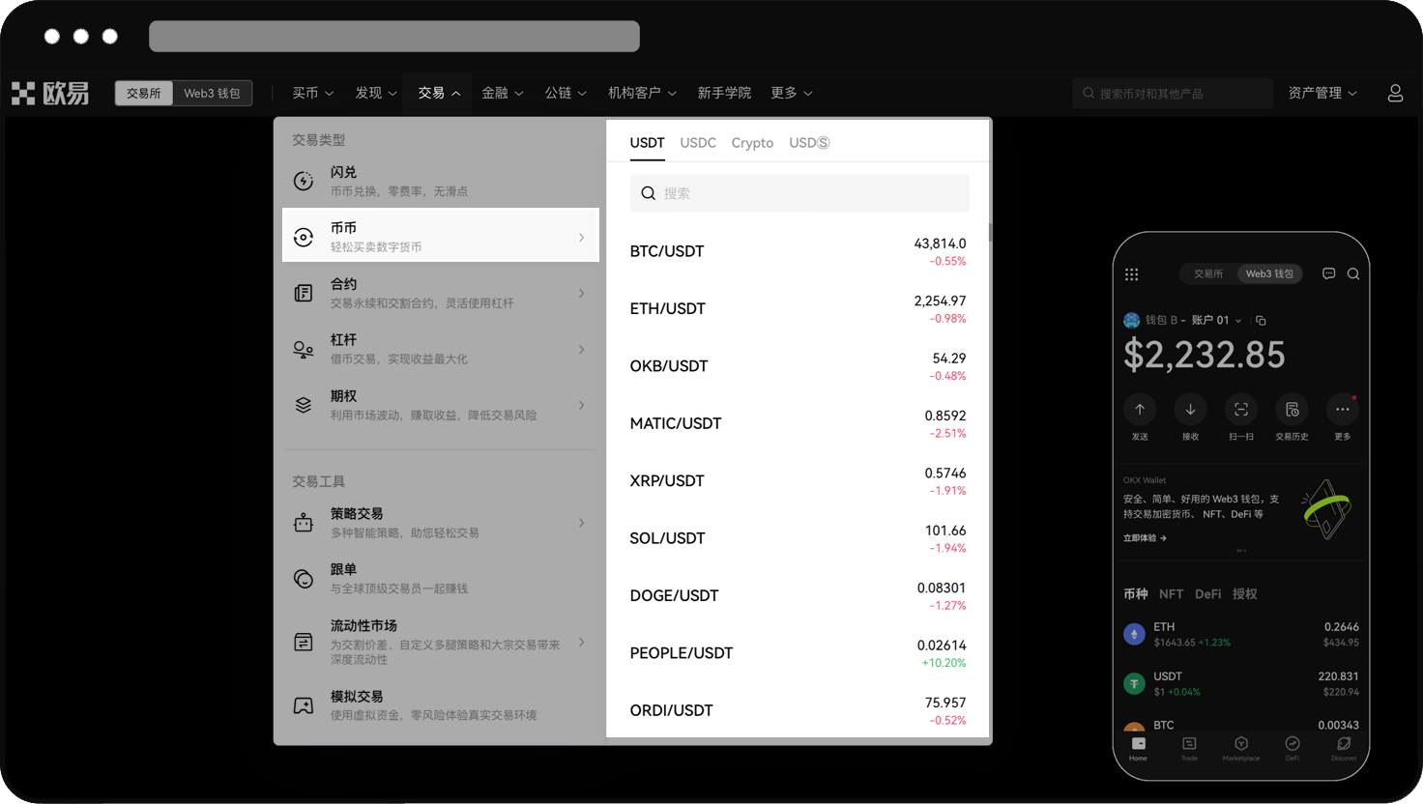Click the 合约 contracts icon
Screen dimensions: 1423x804
coord(304,293)
